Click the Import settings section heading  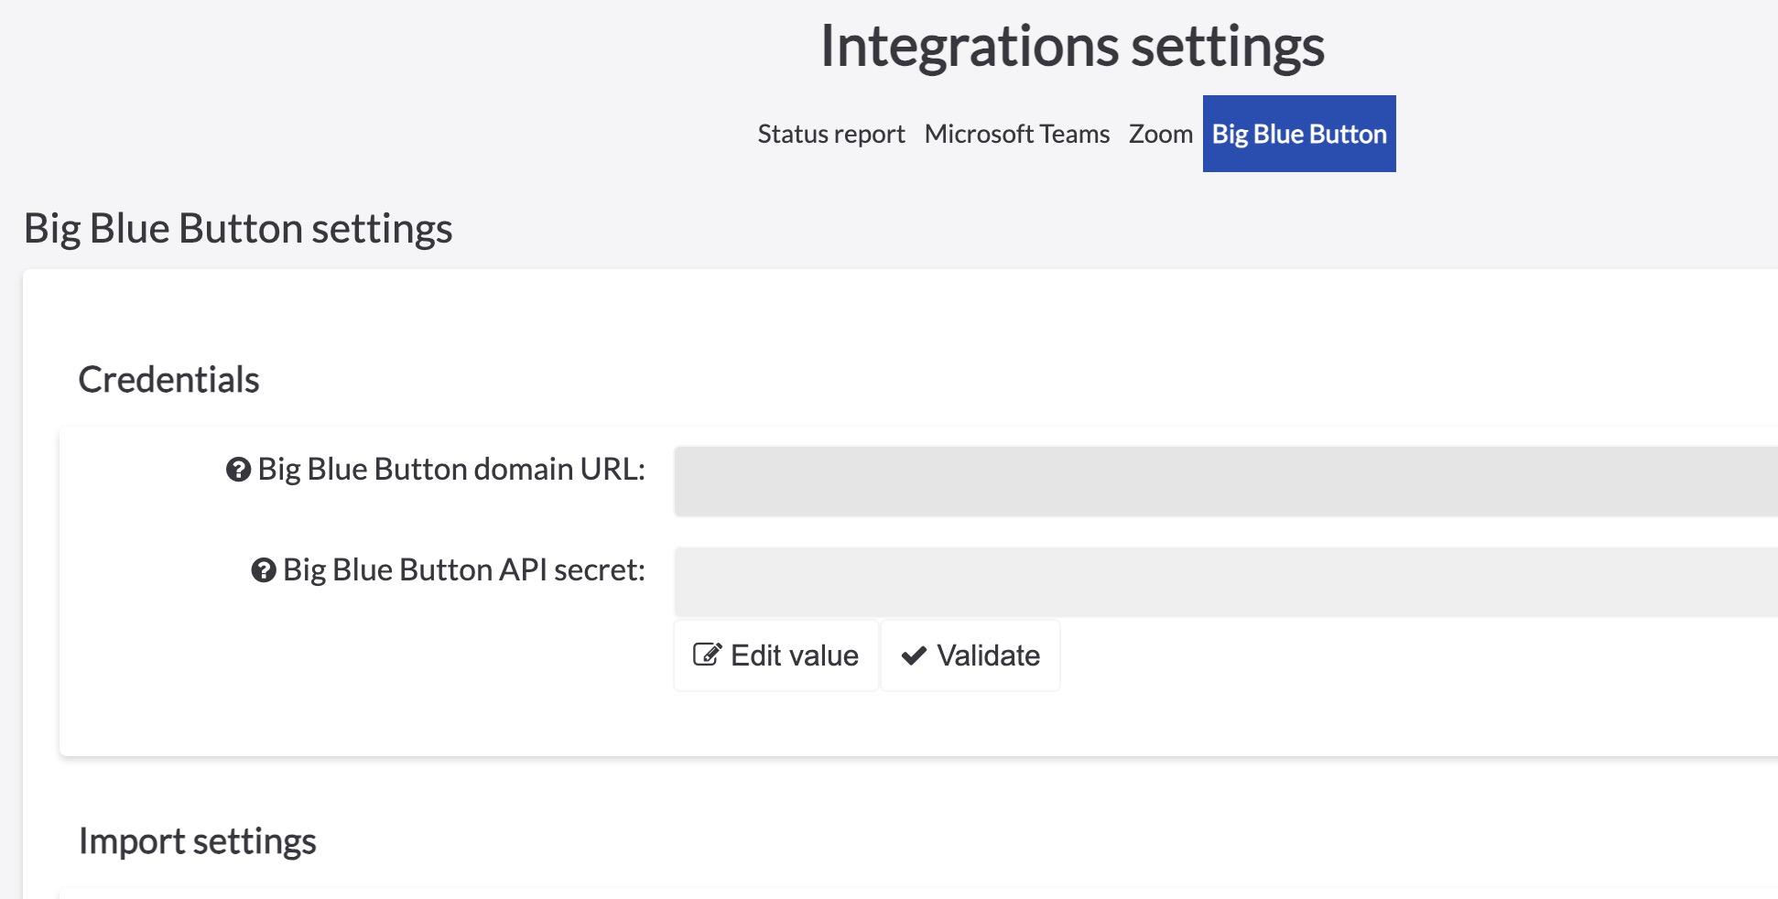(198, 841)
